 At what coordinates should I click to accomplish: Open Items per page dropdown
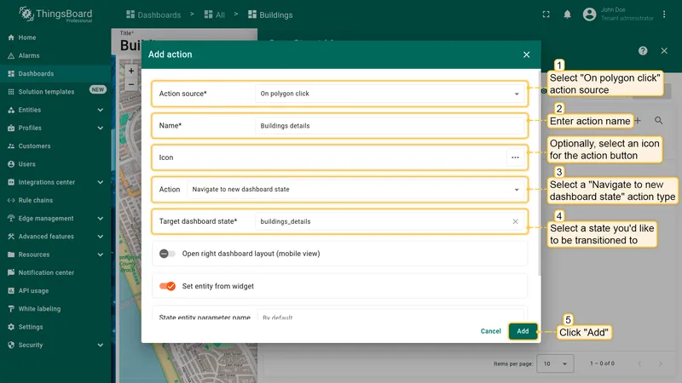pos(555,363)
